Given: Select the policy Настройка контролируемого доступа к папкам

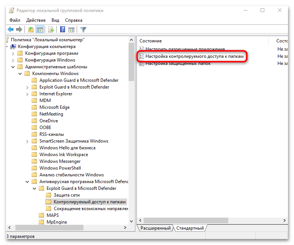Looking at the screenshot, I should click(x=194, y=56).
